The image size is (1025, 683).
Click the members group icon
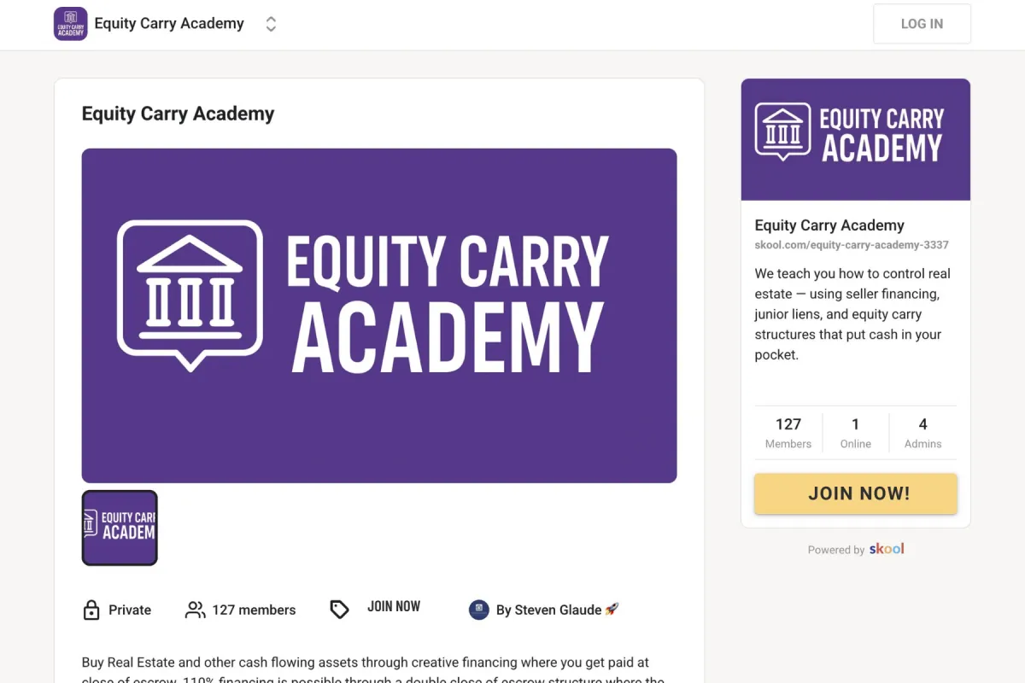point(196,610)
